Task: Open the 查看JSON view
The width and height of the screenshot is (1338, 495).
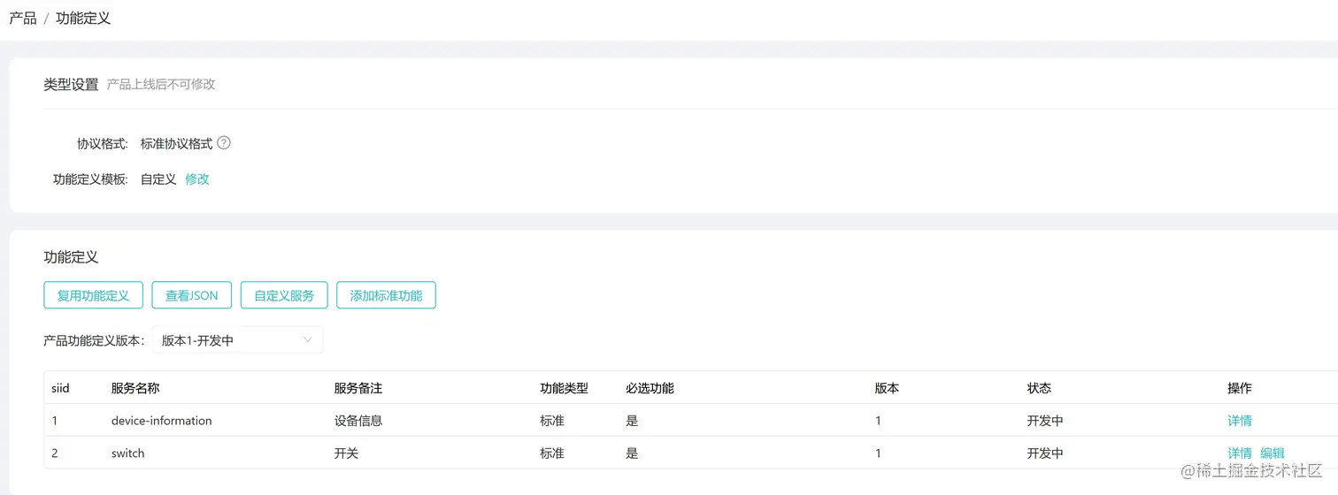Action: click(x=191, y=295)
